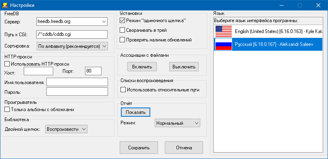Focus the Пароль input field
Image resolution: width=328 pixels, height=159 pixels.
click(x=77, y=91)
